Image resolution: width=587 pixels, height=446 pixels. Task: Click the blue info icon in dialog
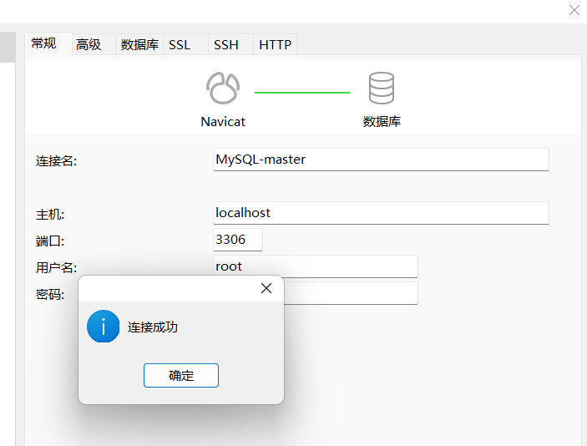(103, 327)
